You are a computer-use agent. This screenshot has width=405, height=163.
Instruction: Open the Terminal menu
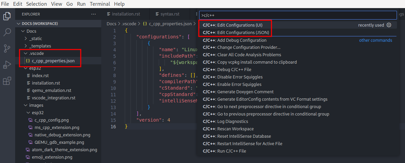click(100, 4)
